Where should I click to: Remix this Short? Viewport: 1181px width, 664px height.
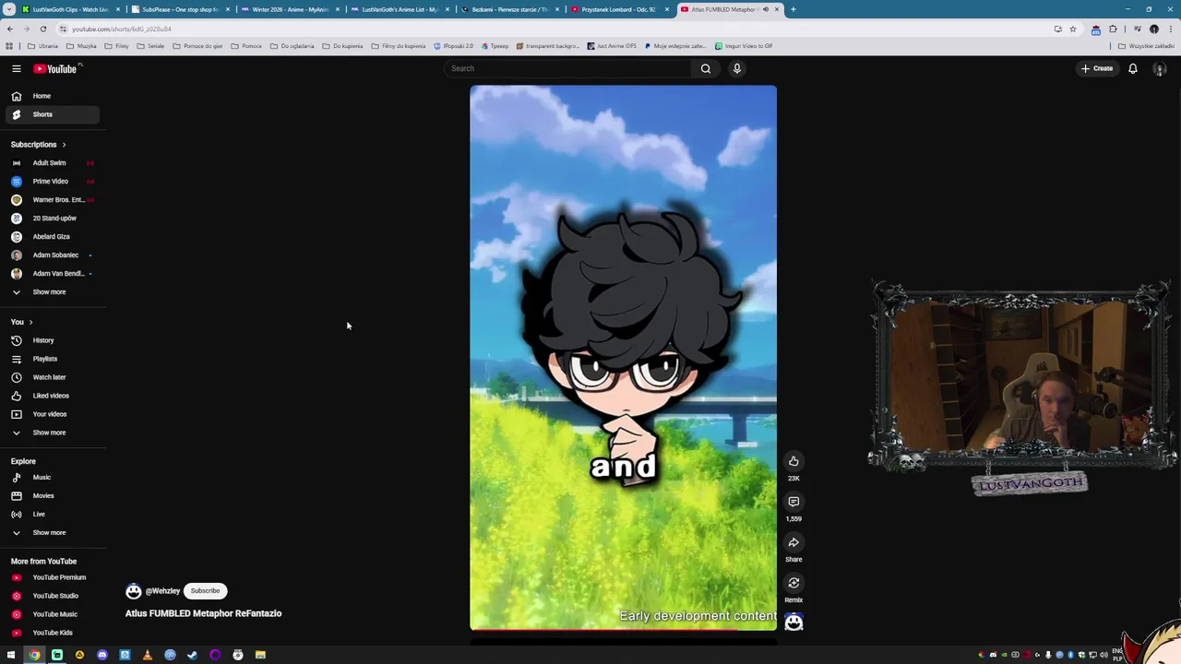coord(793,583)
